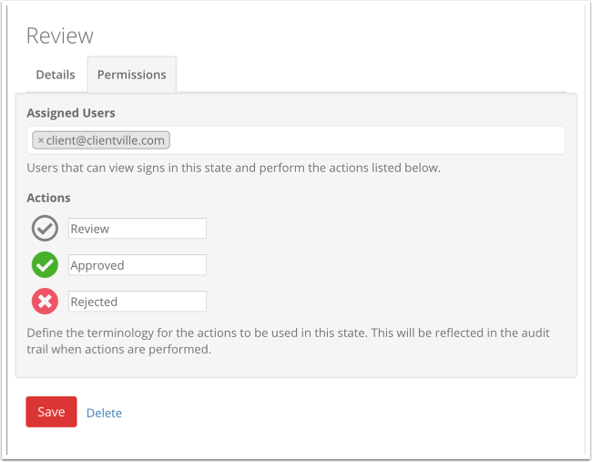Remove client@clientville.com from assigned users
Image resolution: width=592 pixels, height=462 pixels.
[x=41, y=140]
